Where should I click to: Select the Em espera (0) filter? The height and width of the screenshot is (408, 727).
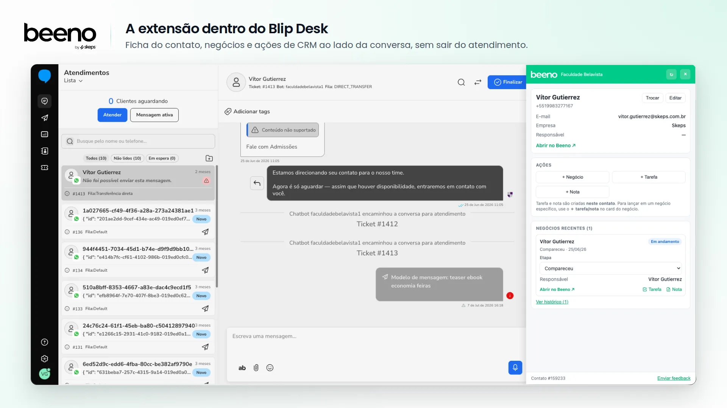[162, 158]
